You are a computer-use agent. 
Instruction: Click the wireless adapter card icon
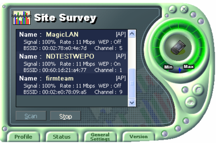[178, 47]
